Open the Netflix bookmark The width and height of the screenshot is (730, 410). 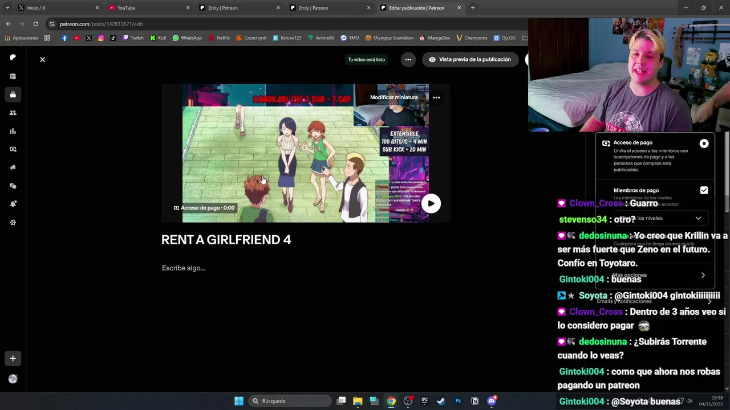pyautogui.click(x=219, y=38)
